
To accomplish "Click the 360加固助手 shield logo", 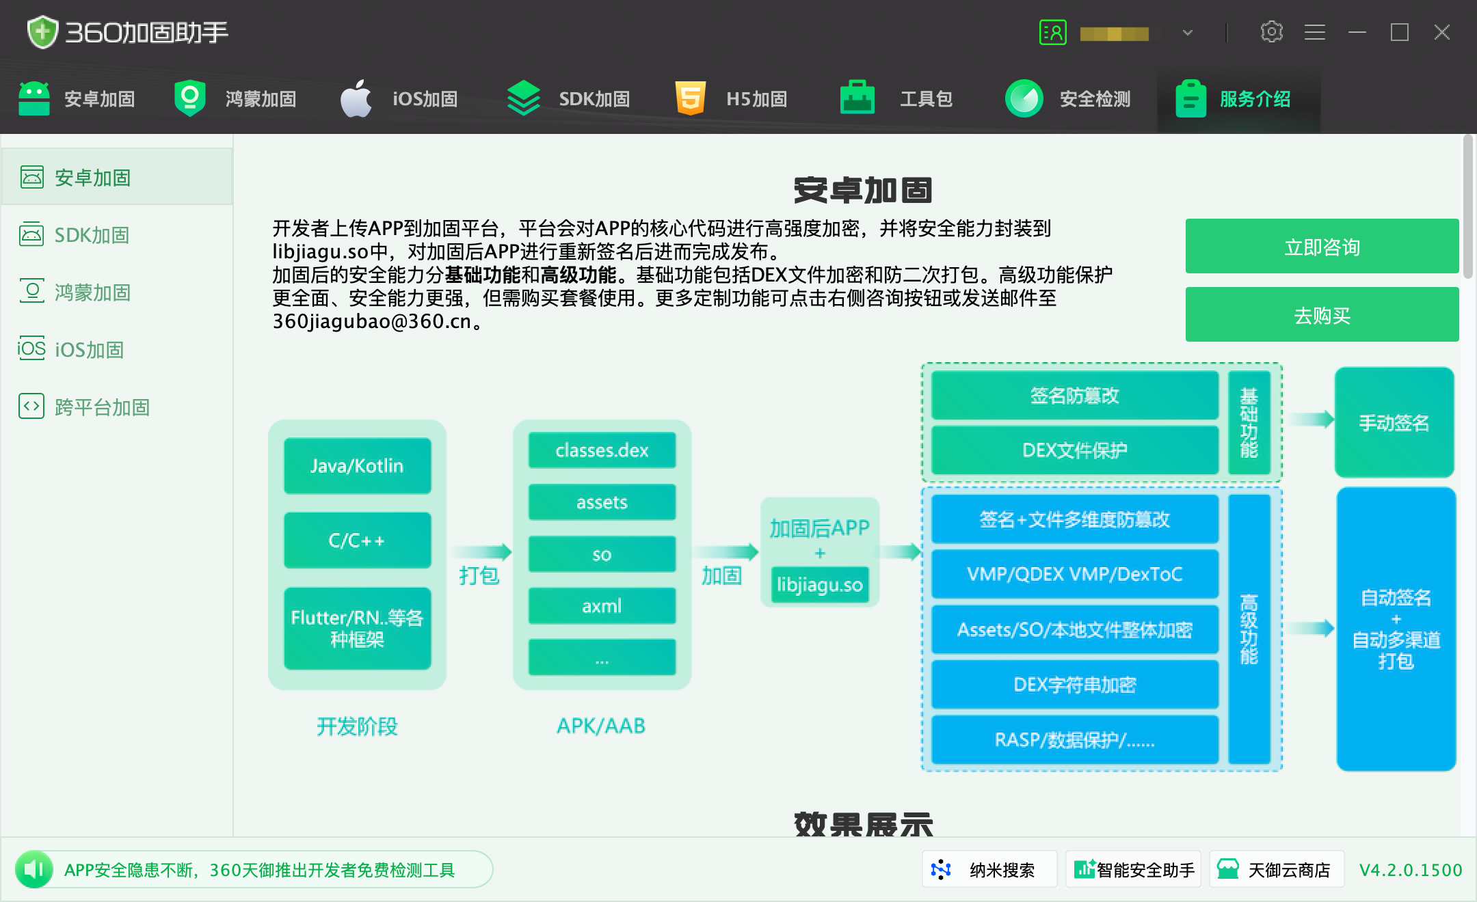I will click(x=42, y=31).
